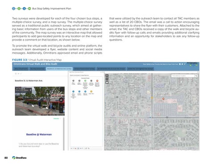Click the Facebook share icon in header
Image resolution: width=214 pixels, height=165 pixels.
pos(180,64)
